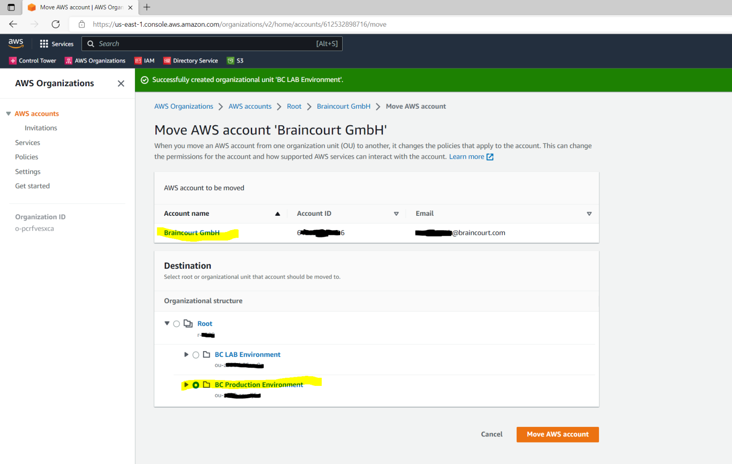This screenshot has width=732, height=464.
Task: Open Policies from the sidebar
Action: tap(26, 157)
